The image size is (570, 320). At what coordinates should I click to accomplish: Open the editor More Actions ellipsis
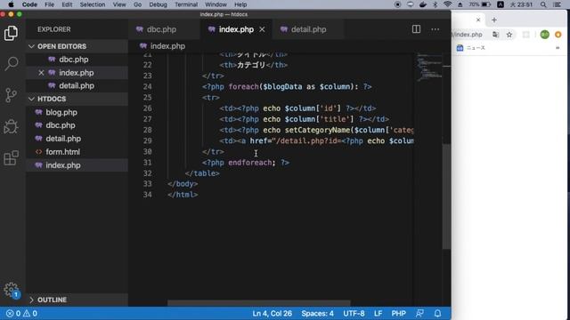pos(436,29)
